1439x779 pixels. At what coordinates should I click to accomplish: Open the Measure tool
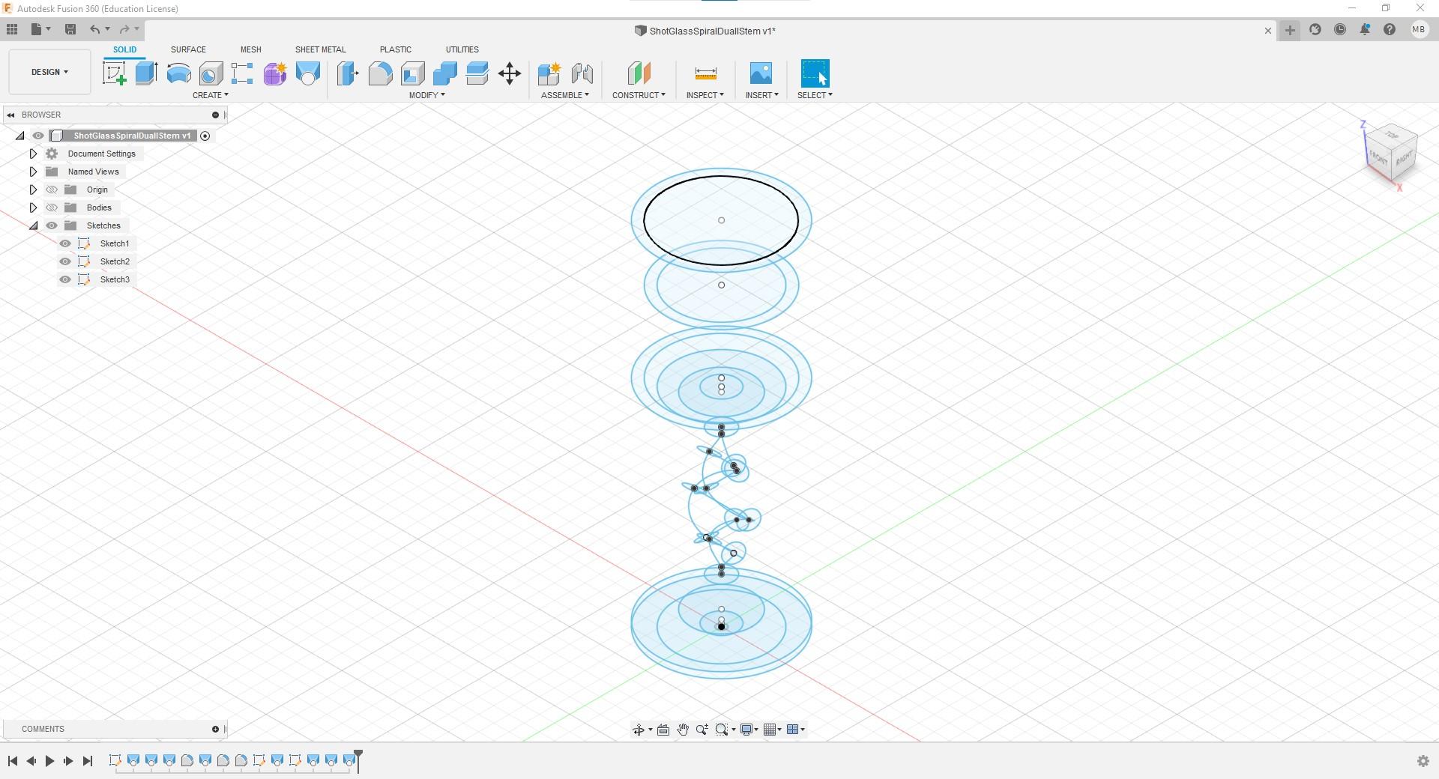coord(705,73)
